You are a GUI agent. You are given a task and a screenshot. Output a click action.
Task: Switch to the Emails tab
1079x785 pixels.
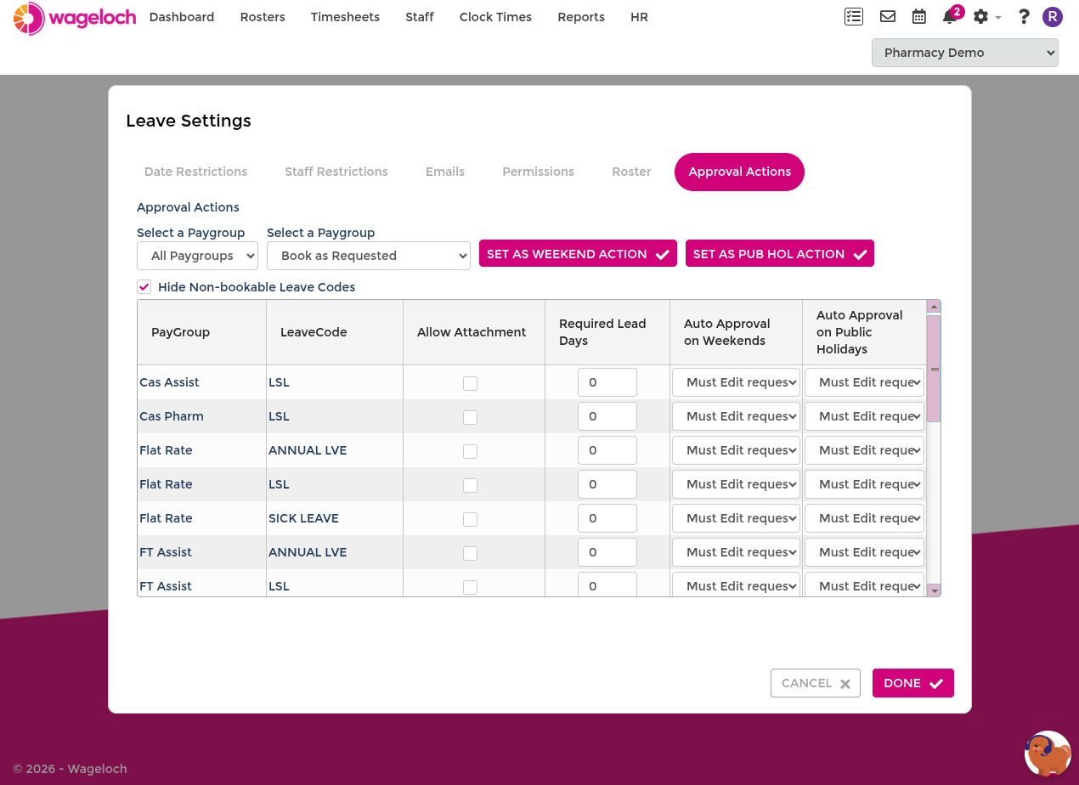pyautogui.click(x=445, y=172)
